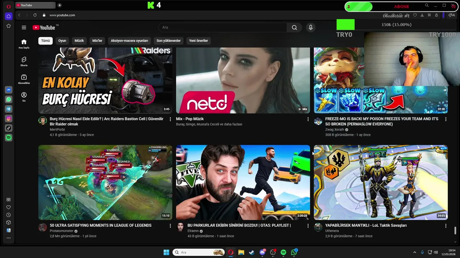Play the 50 ULTRA SATISFYING MOMENTS thumbnail

(105, 182)
